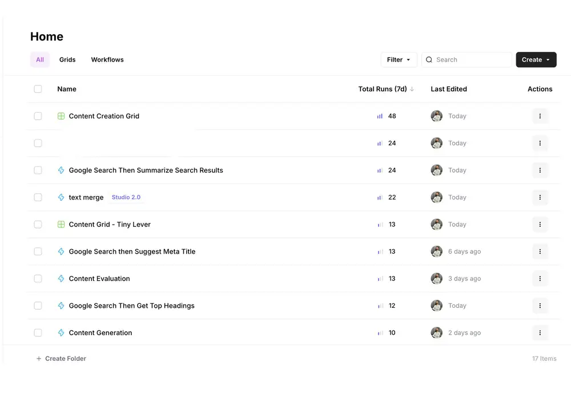Image resolution: width=571 pixels, height=403 pixels.
Task: Toggle the select-all checkbox in header
Action: click(x=38, y=89)
